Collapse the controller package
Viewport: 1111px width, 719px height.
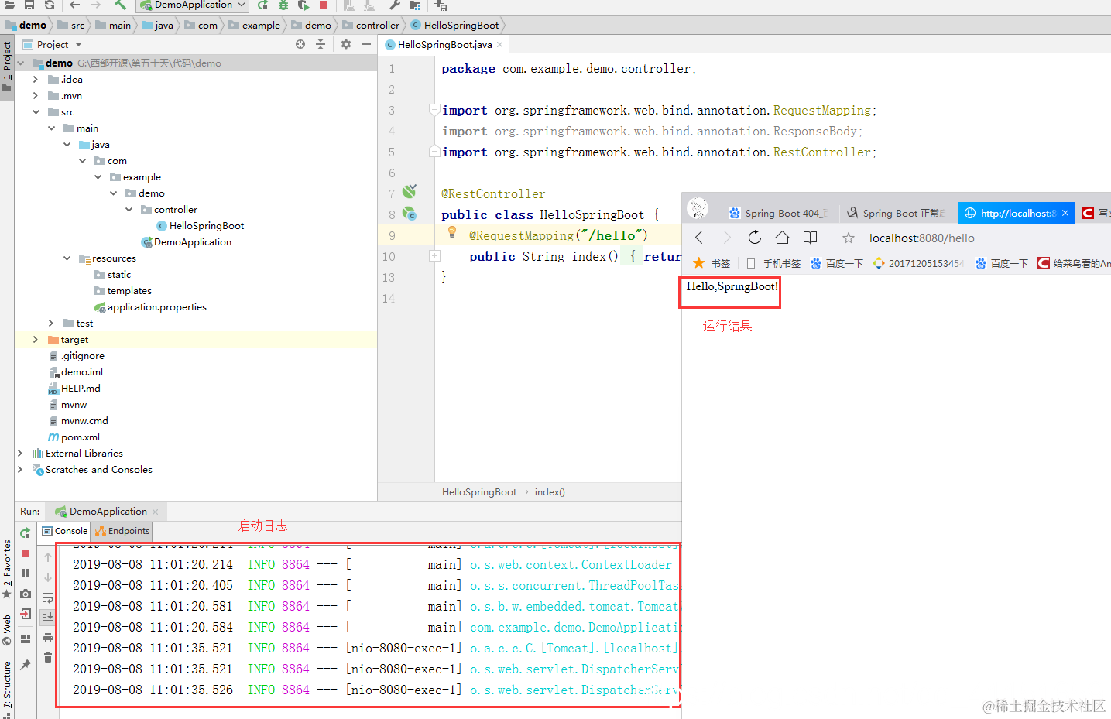pyautogui.click(x=129, y=209)
